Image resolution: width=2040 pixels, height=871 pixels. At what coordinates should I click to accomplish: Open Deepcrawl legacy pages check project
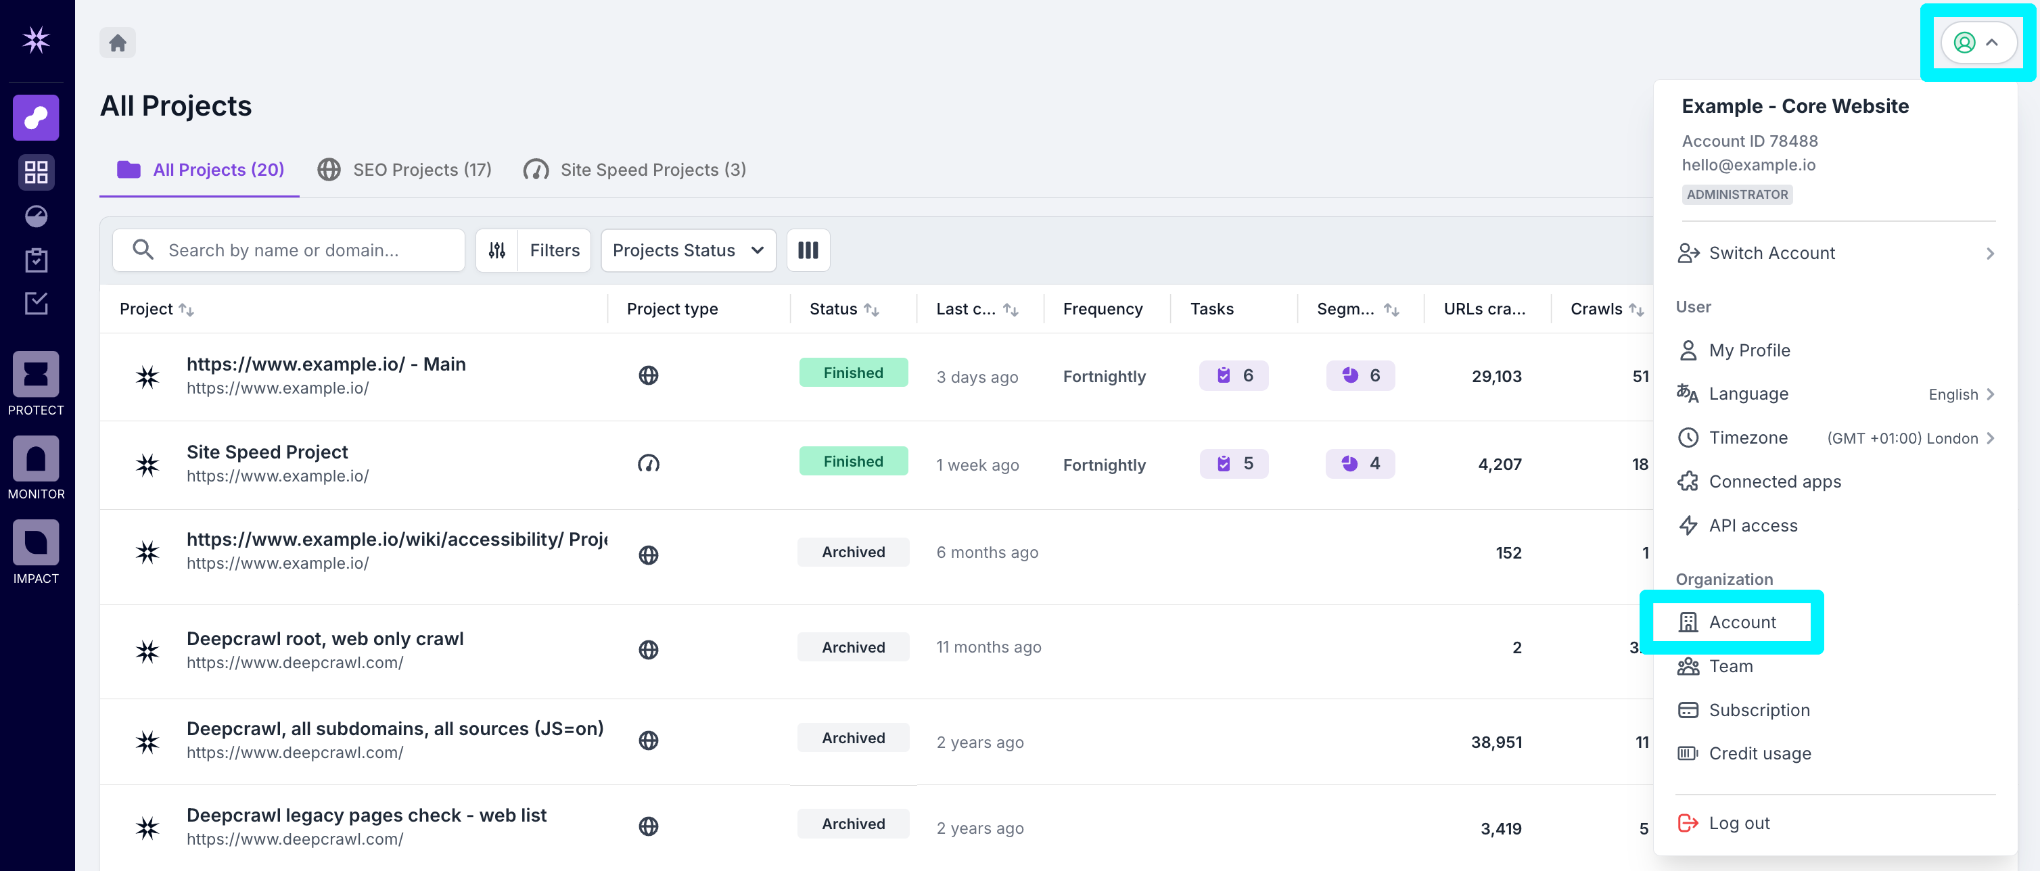pos(366,816)
